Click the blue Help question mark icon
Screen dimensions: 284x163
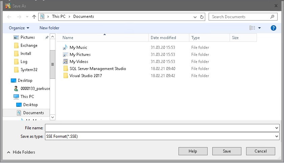click(274, 28)
